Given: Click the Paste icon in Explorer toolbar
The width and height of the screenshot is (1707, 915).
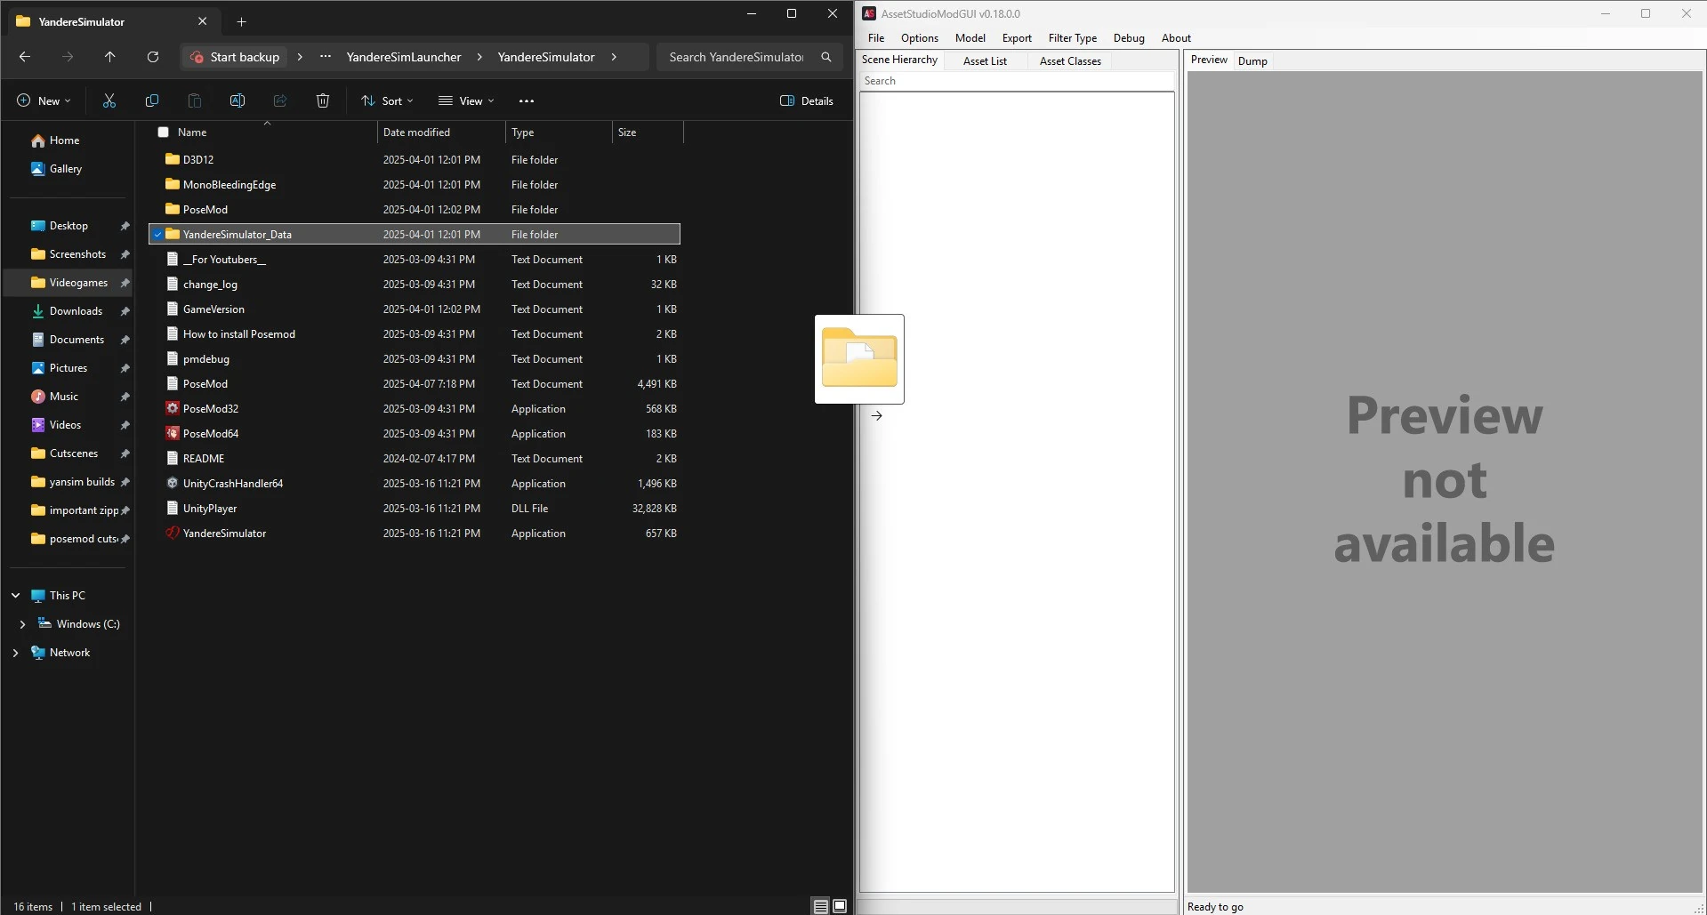Looking at the screenshot, I should click(195, 101).
